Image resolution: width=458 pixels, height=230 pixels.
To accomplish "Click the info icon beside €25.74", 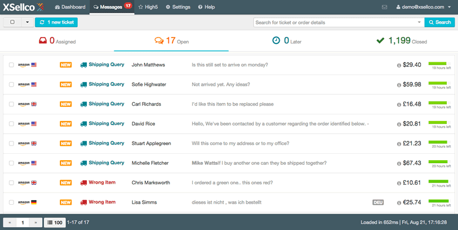I will (x=399, y=203).
